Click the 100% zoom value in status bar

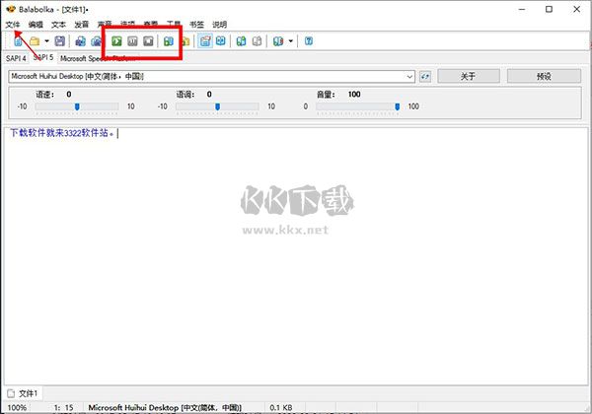(17, 407)
